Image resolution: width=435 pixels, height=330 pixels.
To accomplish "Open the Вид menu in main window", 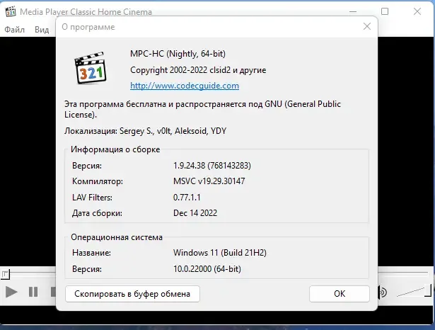I will click(42, 30).
